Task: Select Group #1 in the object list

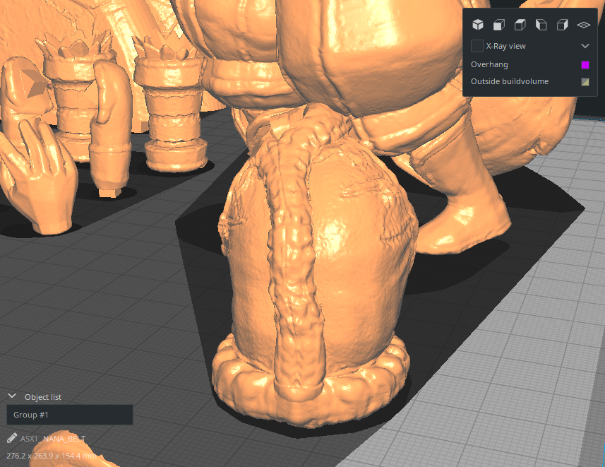Action: point(70,415)
